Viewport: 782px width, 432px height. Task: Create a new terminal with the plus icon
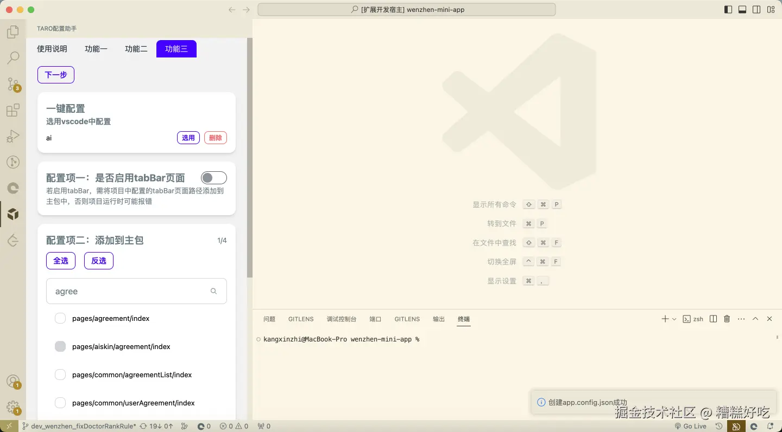coord(665,319)
